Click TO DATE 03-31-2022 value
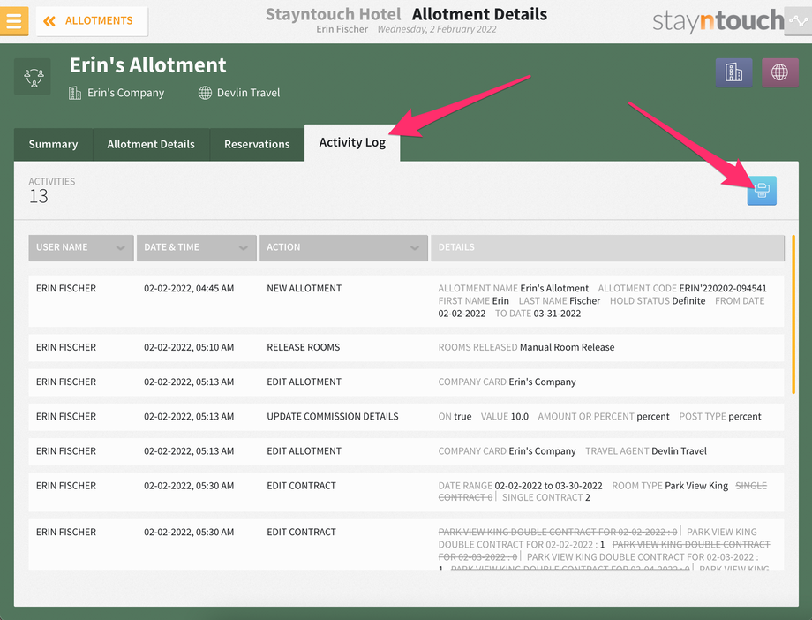The image size is (812, 620). [557, 314]
